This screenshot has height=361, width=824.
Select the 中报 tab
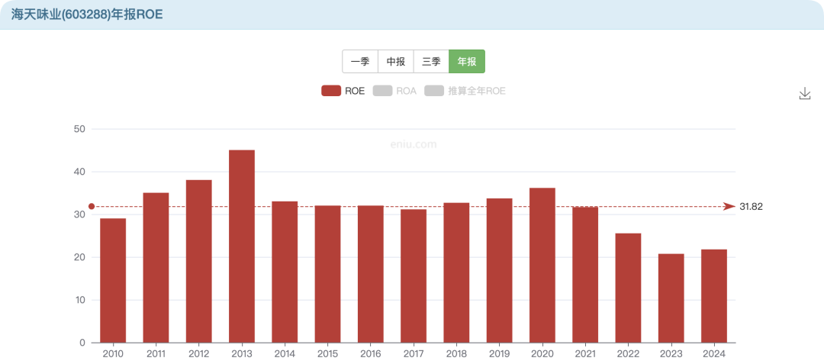pos(395,62)
